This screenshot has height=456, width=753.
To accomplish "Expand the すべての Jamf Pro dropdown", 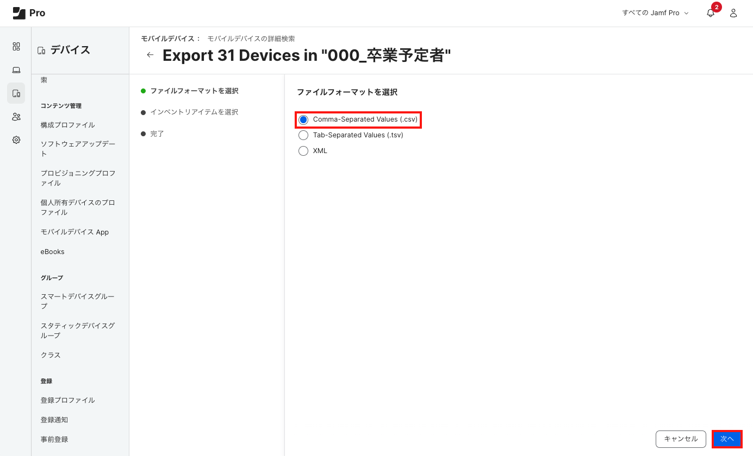I will coord(655,13).
